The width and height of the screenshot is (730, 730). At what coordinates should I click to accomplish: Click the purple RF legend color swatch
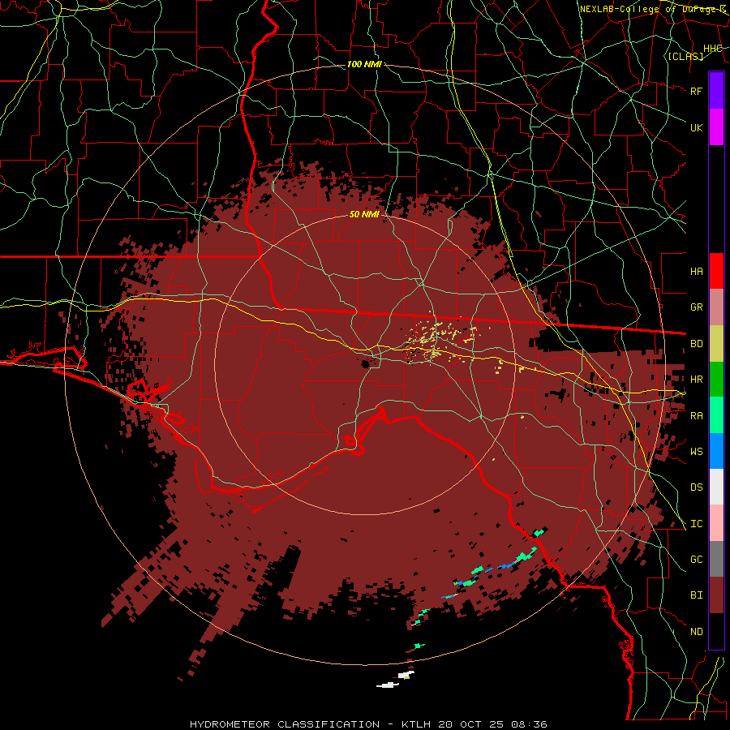pyautogui.click(x=716, y=91)
